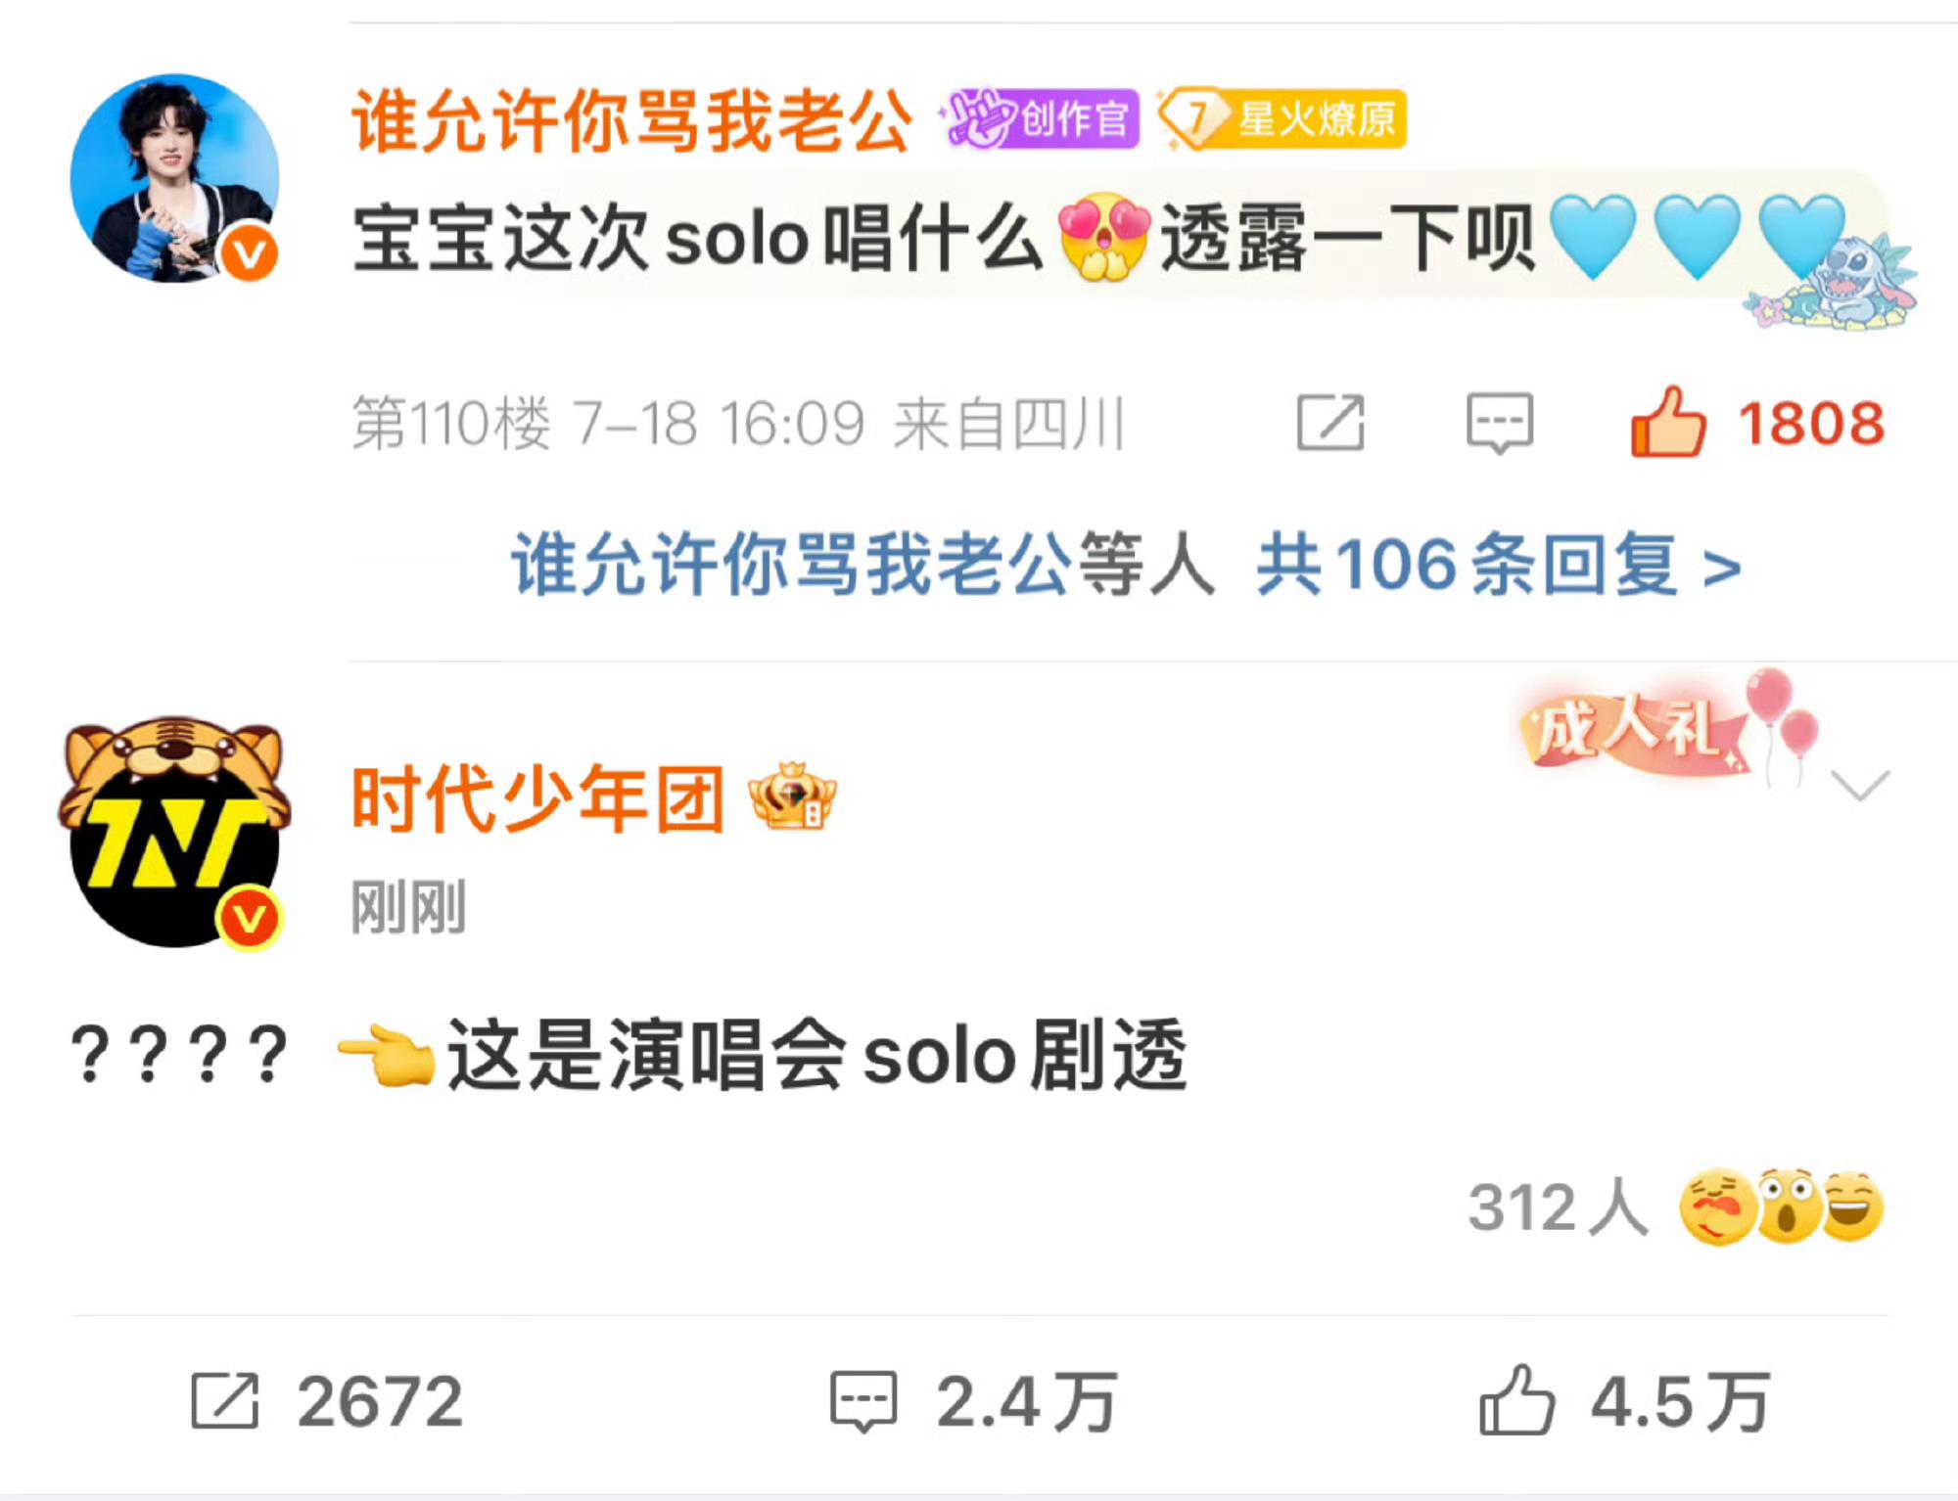Open profile of commenter 谁允许你骂我老公
The width and height of the screenshot is (1958, 1501).
point(632,120)
